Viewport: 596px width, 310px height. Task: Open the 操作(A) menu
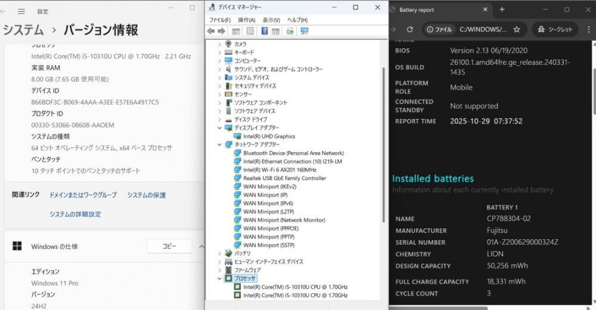click(246, 20)
